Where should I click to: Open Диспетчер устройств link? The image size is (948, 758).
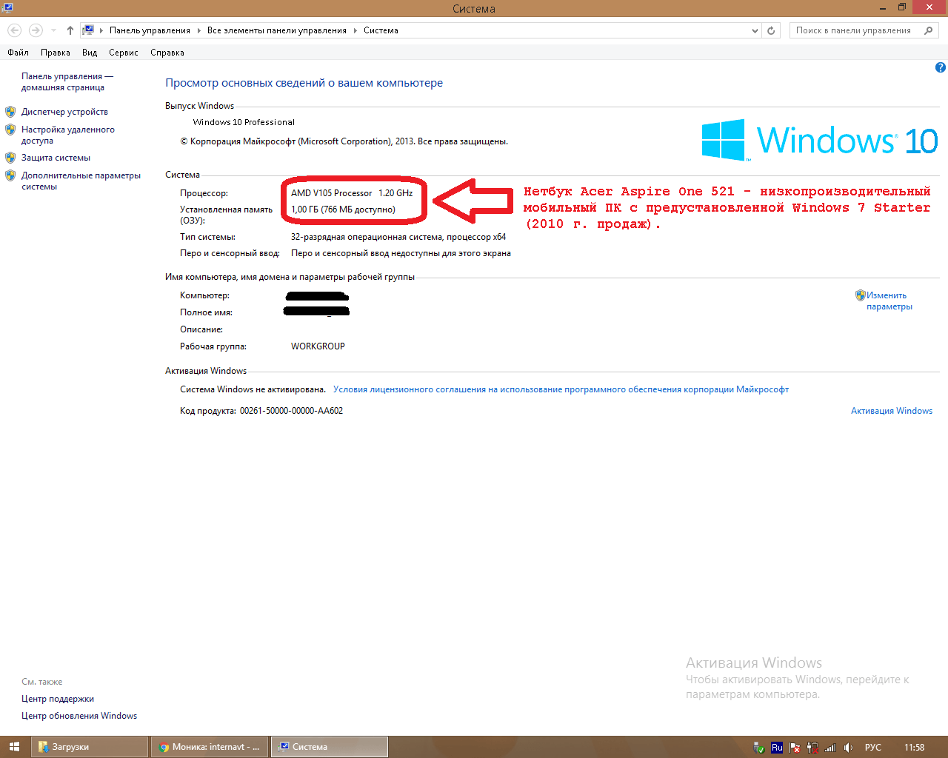64,112
